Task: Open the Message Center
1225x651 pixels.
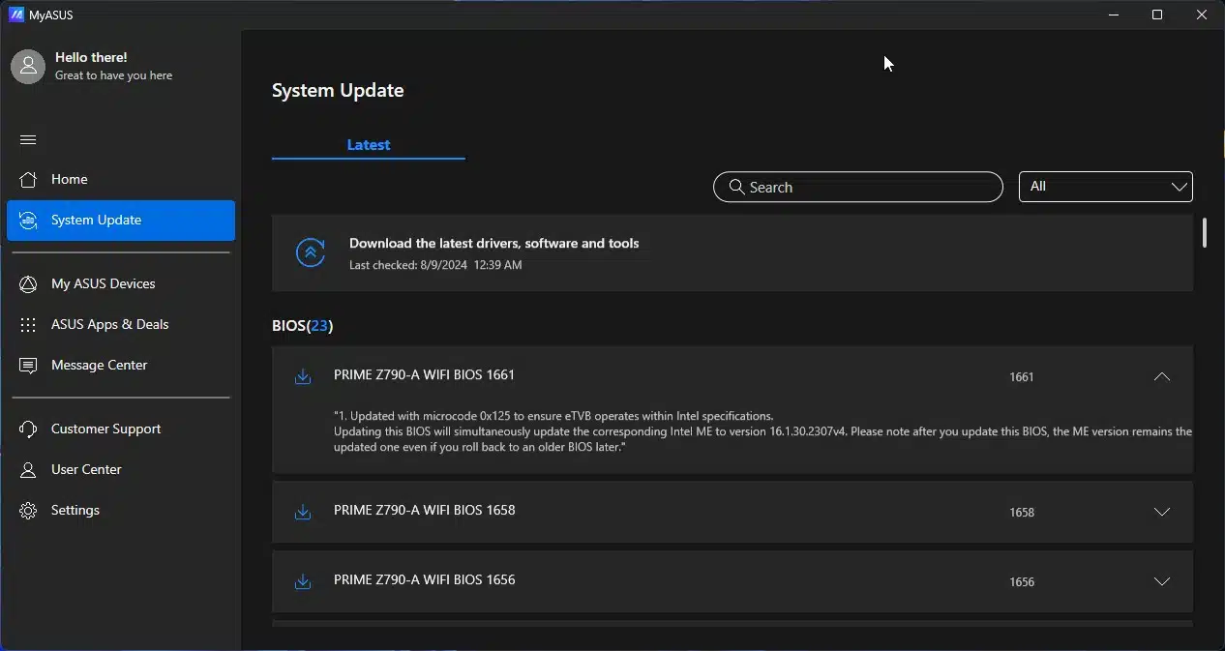Action: click(x=99, y=365)
